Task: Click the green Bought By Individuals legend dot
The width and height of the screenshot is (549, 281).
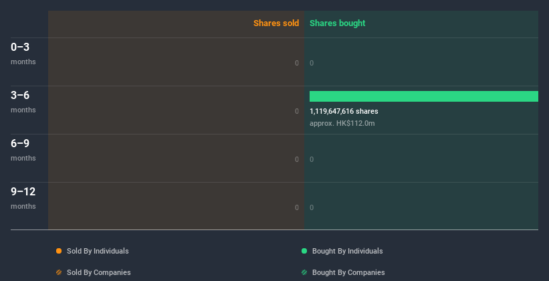Action: (304, 251)
